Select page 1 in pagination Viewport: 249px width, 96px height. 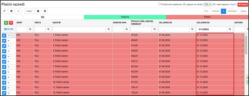[224, 11]
